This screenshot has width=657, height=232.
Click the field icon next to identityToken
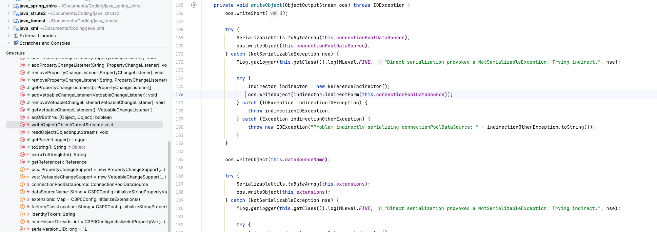[22, 214]
